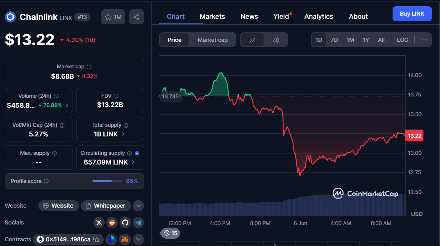
Task: Open the X (Twitter) social link
Action: tap(99, 223)
